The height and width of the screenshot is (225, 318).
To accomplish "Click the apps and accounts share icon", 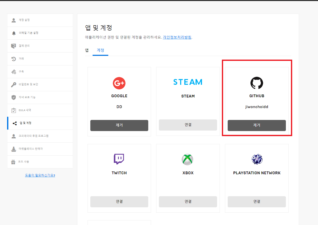I will click(x=14, y=123).
